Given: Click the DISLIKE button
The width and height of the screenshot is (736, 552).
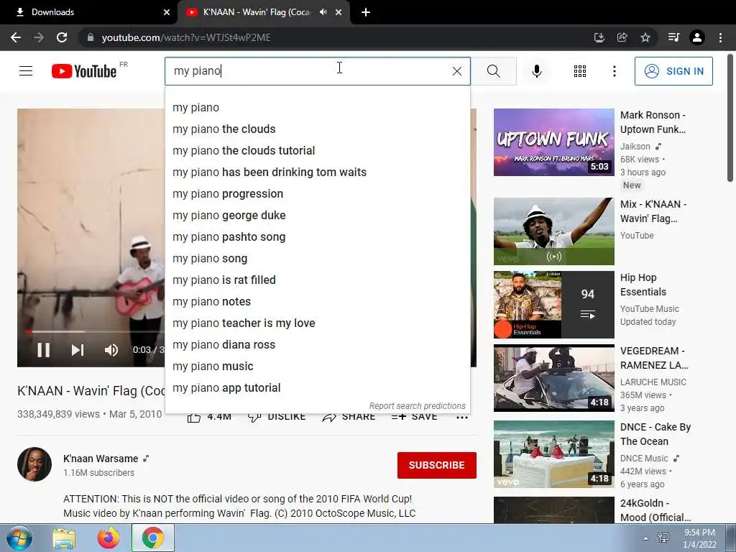Looking at the screenshot, I should 277,417.
